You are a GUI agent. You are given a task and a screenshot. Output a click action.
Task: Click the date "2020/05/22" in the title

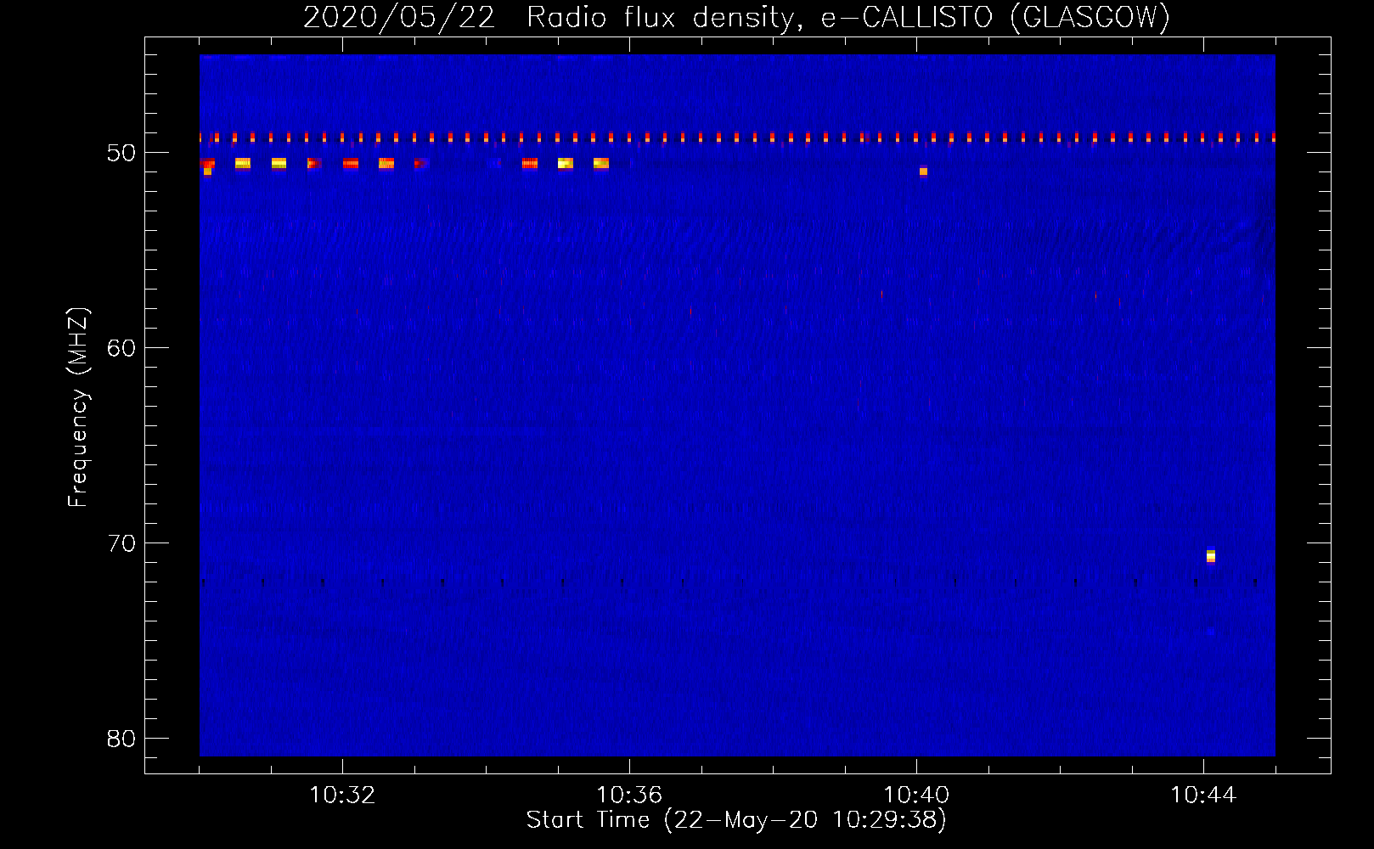[399, 17]
